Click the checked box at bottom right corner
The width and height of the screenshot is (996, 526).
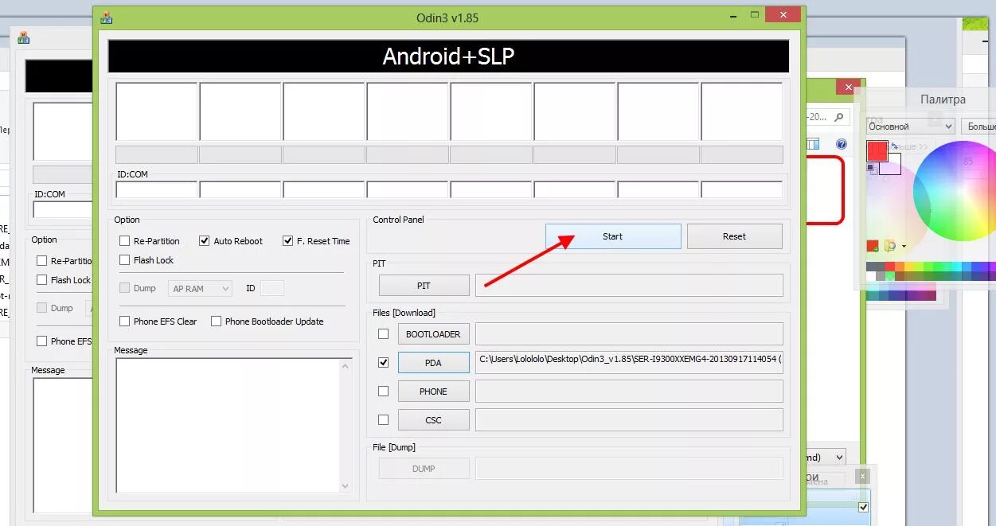pos(863,507)
